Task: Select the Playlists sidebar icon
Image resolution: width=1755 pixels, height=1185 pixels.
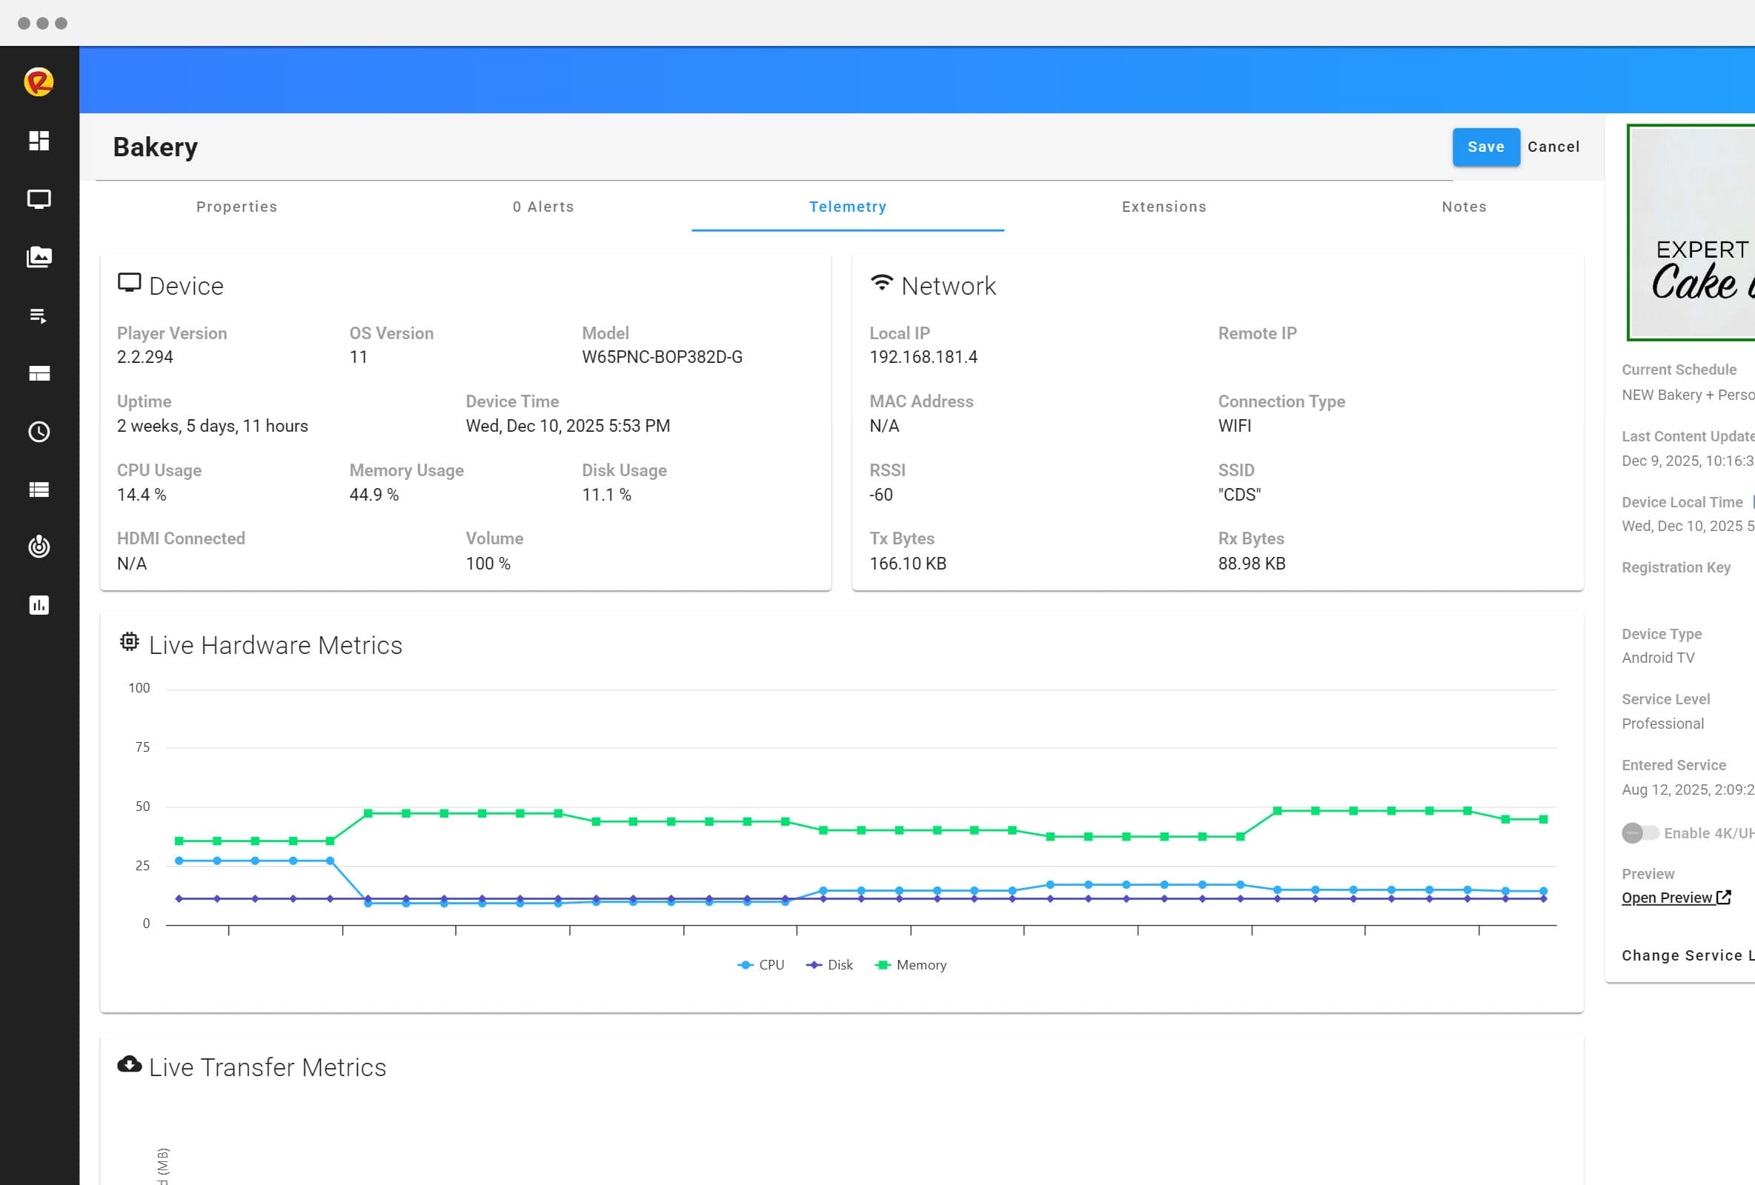Action: click(x=39, y=316)
